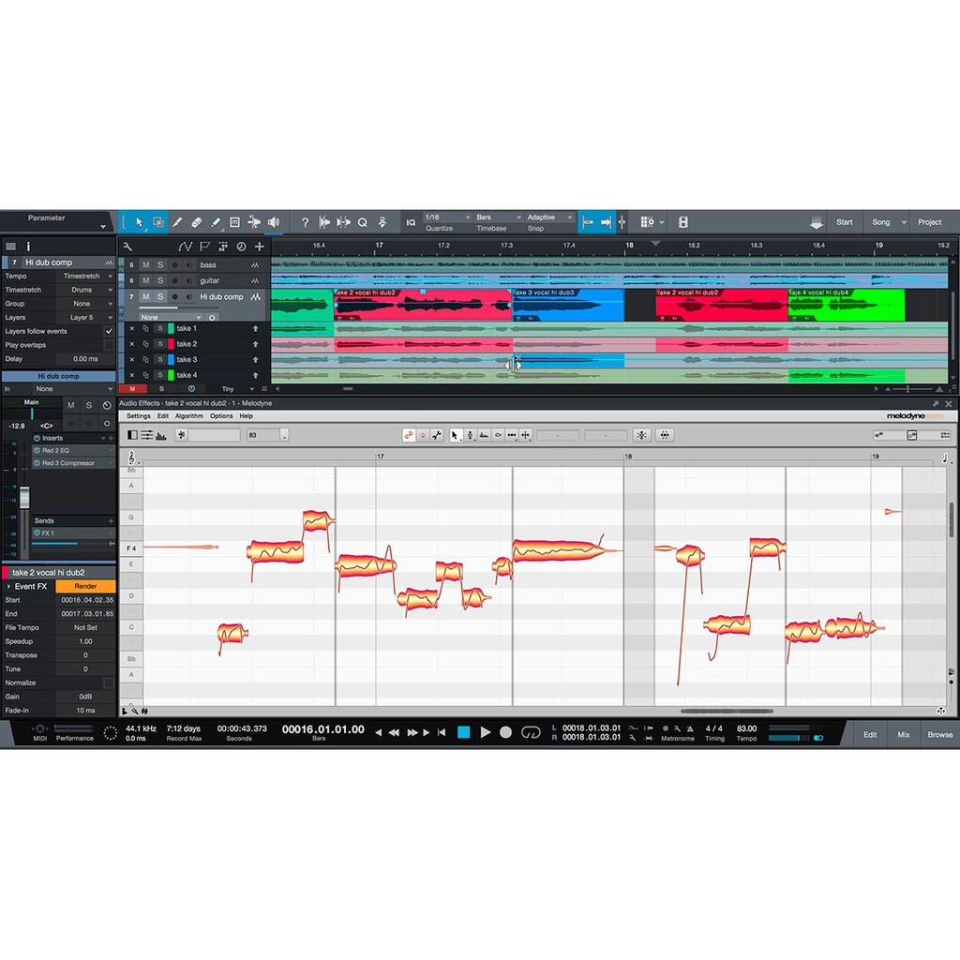Viewport: 960px width, 960px height.
Task: Click the play button in transport
Action: (x=485, y=732)
